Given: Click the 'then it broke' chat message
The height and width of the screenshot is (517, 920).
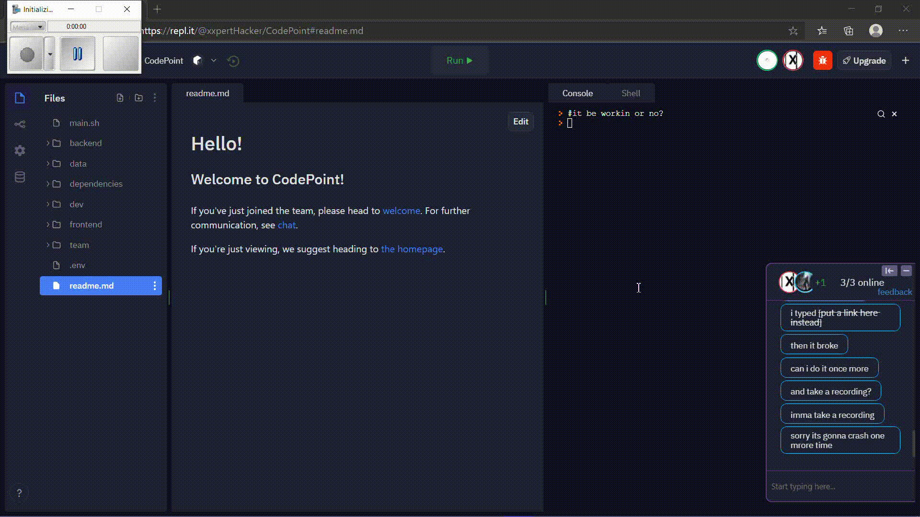Looking at the screenshot, I should (814, 345).
